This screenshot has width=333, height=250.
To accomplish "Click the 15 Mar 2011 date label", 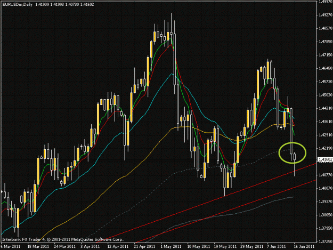I will tap(38, 247).
